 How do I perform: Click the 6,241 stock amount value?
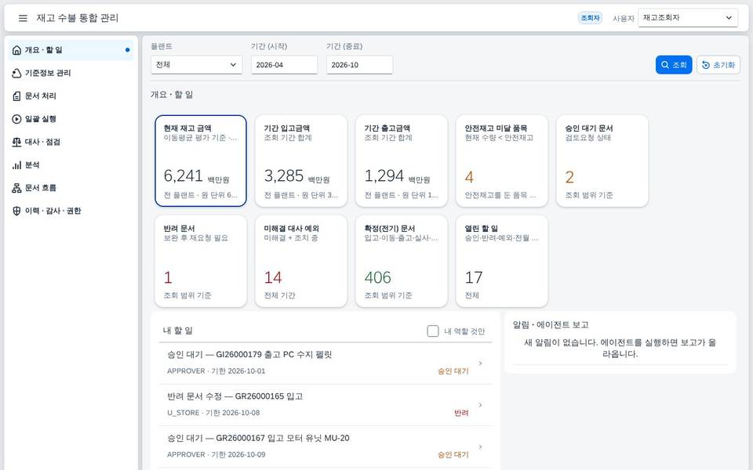(x=184, y=176)
